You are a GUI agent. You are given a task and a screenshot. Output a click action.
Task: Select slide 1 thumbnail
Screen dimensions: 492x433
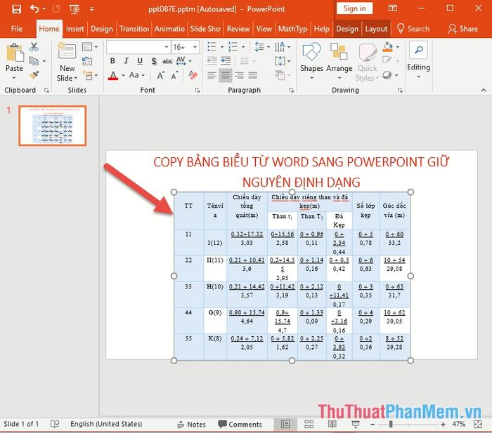[x=53, y=126]
